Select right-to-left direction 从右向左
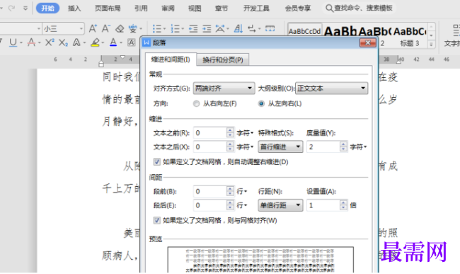The width and height of the screenshot is (460, 274). coord(196,103)
